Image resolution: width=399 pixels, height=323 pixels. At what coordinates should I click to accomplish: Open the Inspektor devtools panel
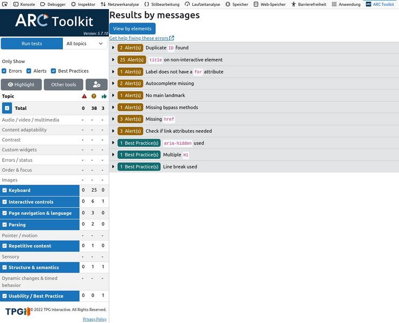pos(83,4)
